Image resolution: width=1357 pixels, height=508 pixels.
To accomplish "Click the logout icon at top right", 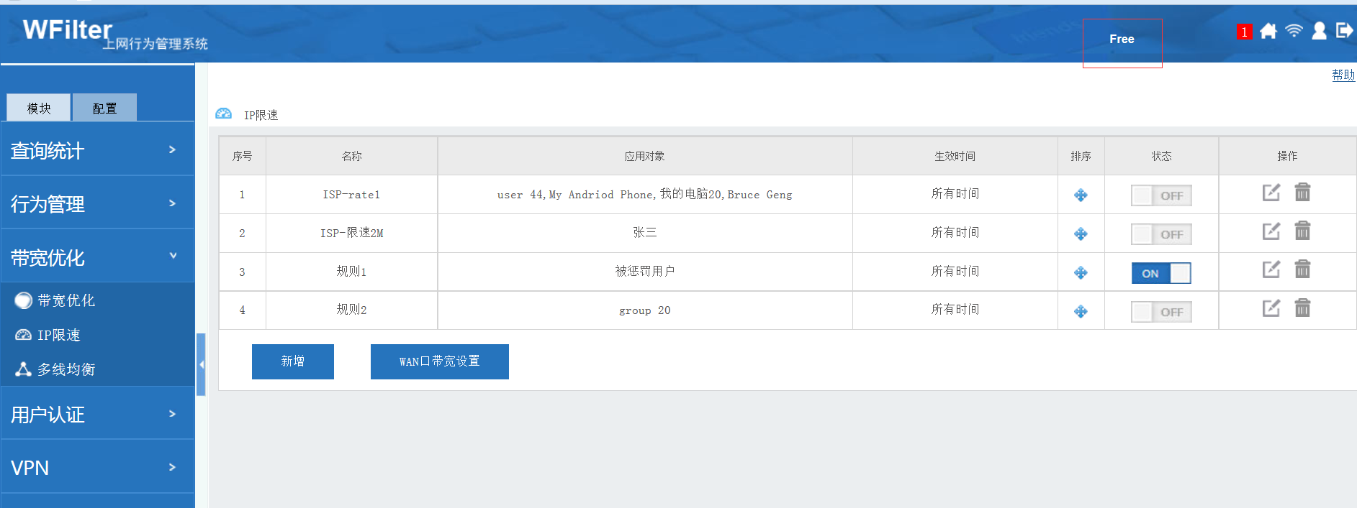I will click(x=1344, y=31).
